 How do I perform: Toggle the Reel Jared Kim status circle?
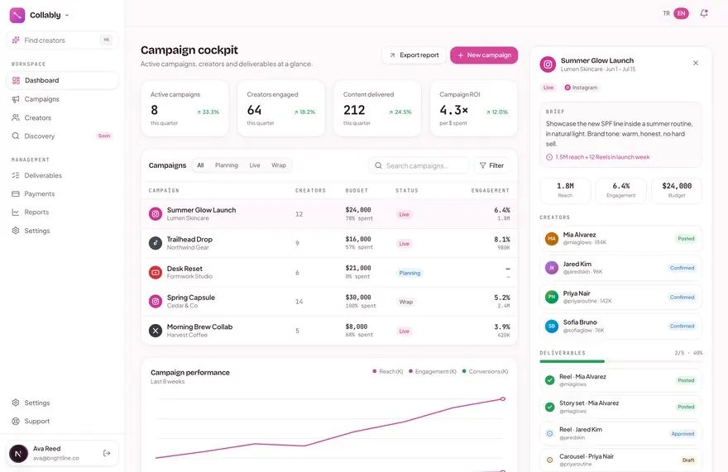click(549, 433)
